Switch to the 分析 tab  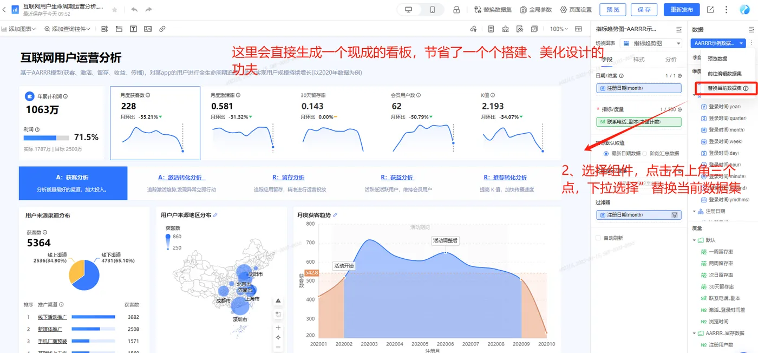pos(671,59)
